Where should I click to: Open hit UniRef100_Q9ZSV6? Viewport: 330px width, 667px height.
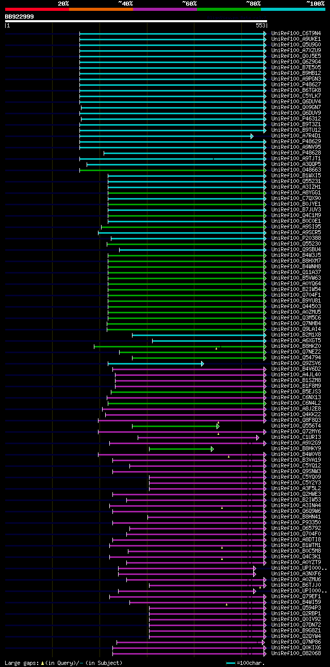point(296,363)
